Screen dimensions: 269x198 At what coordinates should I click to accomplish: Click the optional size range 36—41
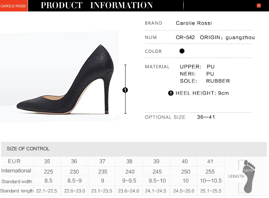tap(206, 117)
